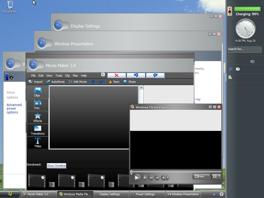Open the volume dropdown arrow in Media Player
Image resolution: width=264 pixels, height=198 pixels.
tap(168, 178)
